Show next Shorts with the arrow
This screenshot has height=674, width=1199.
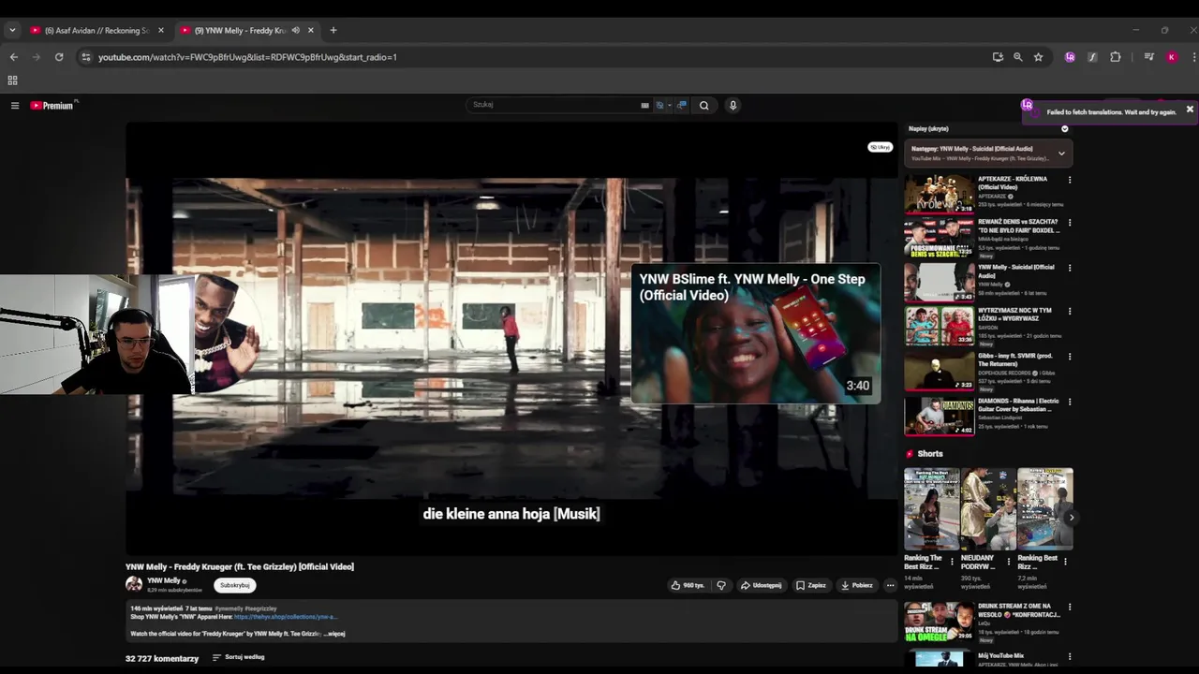pos(1071,518)
